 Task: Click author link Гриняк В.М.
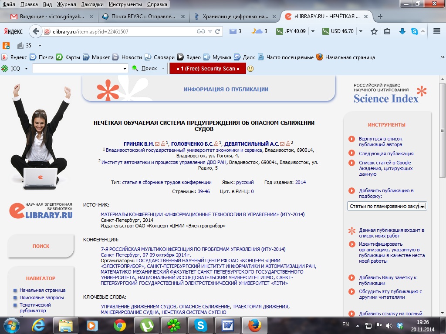pyautogui.click(x=139, y=144)
